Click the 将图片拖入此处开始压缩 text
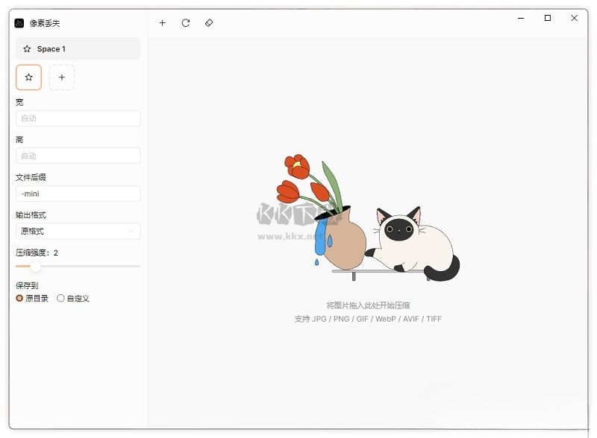The height and width of the screenshot is (438, 597). coord(368,305)
